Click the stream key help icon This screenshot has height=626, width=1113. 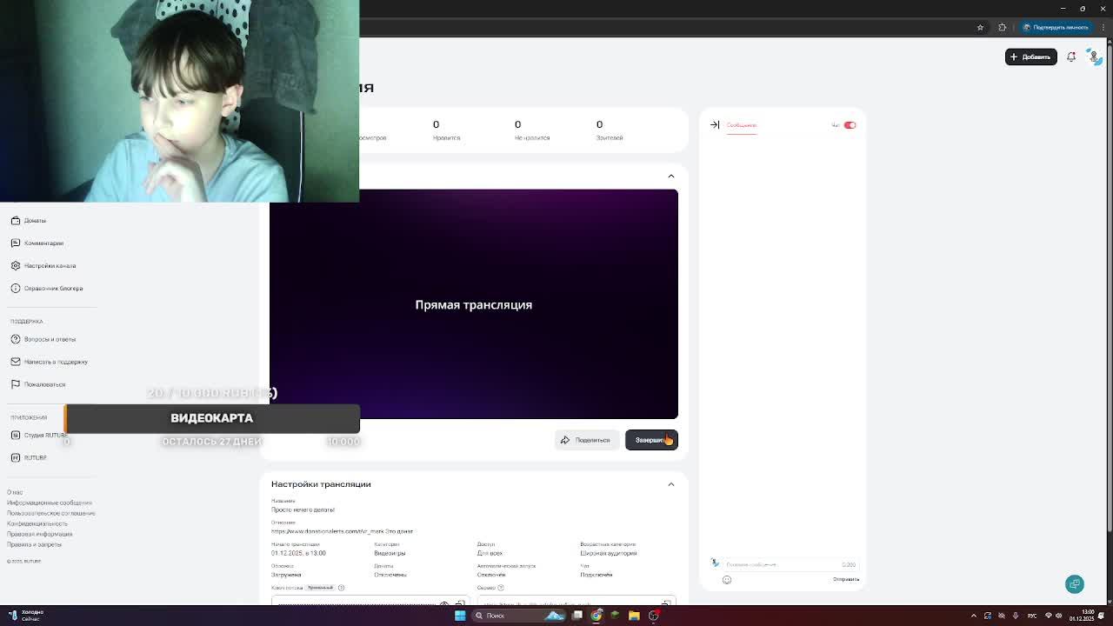click(341, 588)
